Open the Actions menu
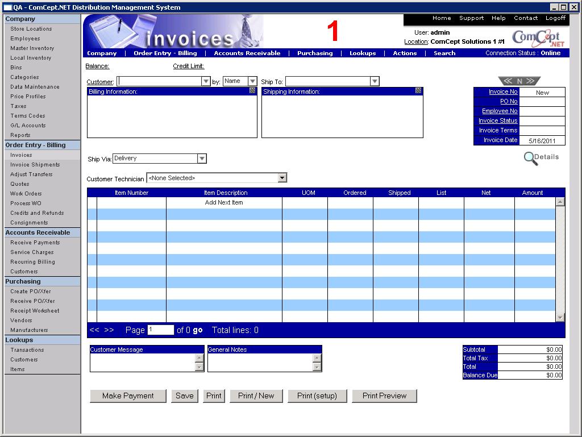The height and width of the screenshot is (437, 582). [405, 53]
